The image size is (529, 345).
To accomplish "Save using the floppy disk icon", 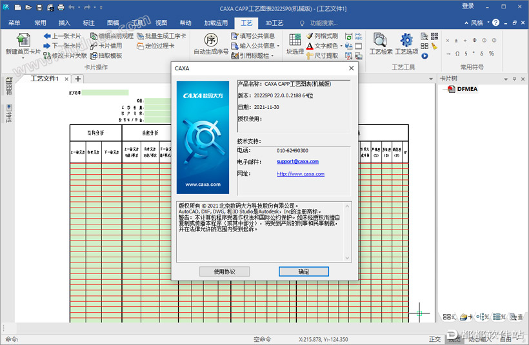I will coord(39,7).
